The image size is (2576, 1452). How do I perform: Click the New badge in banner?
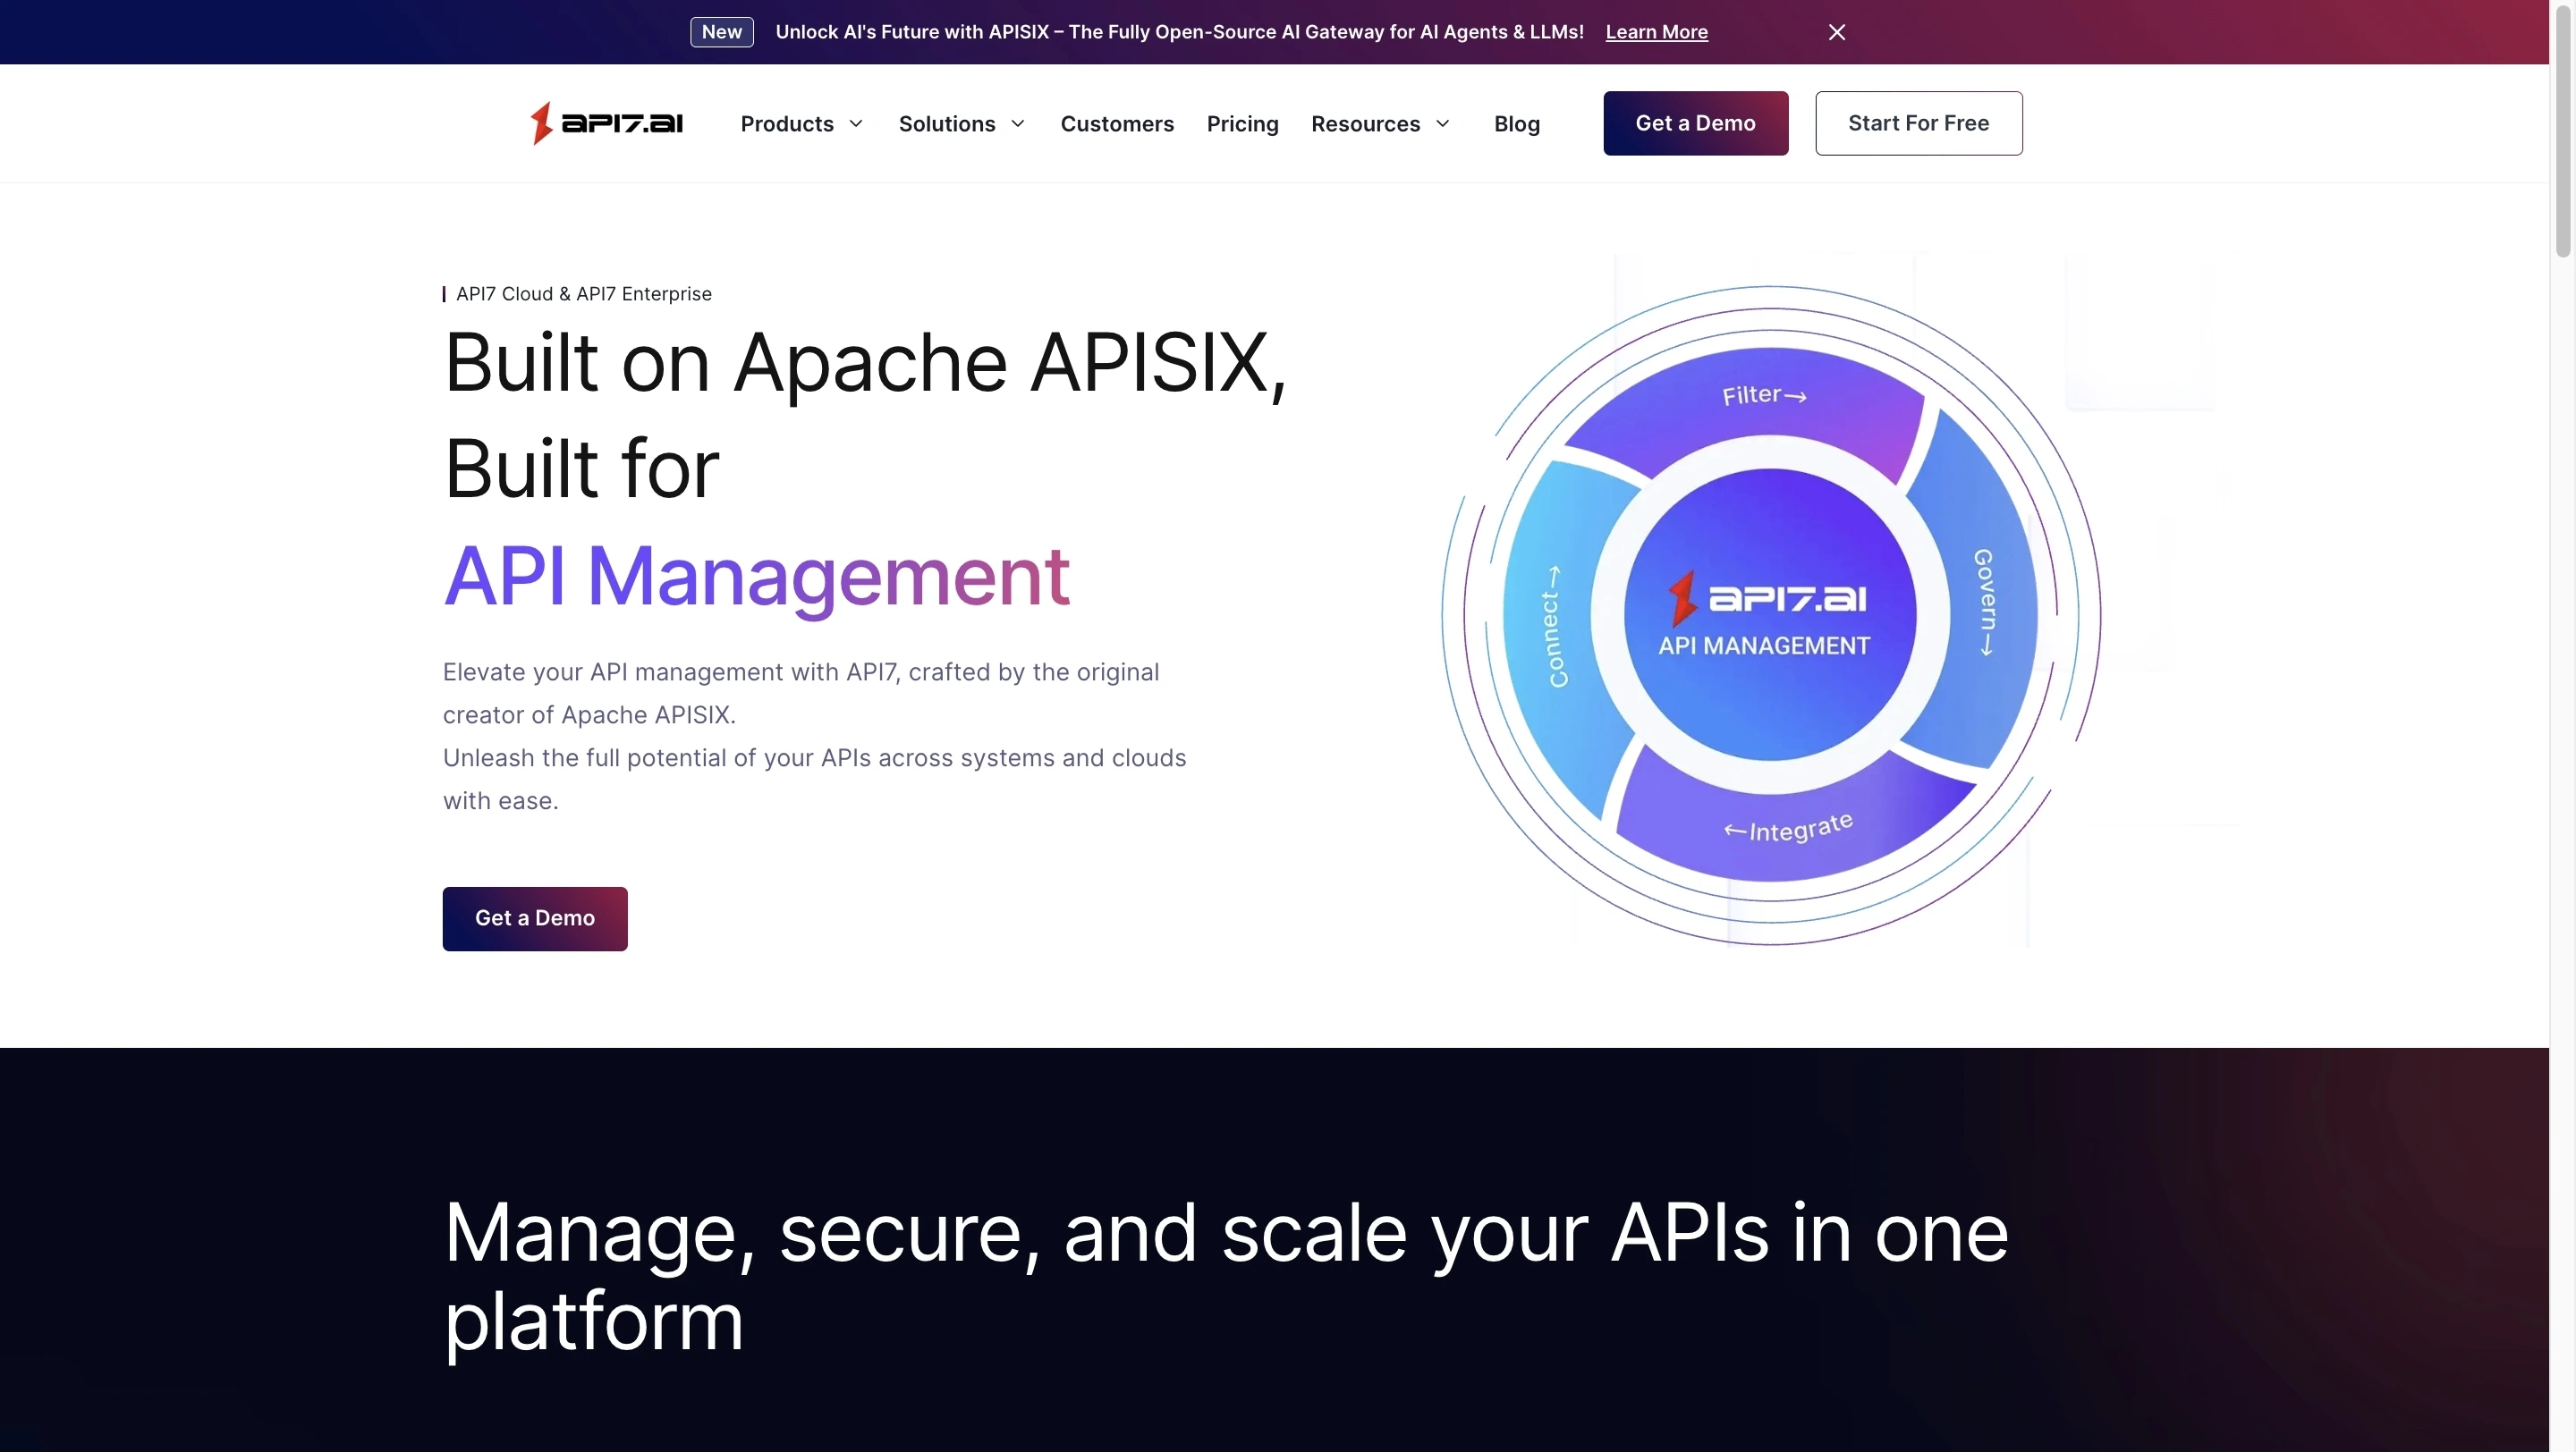[x=721, y=32]
